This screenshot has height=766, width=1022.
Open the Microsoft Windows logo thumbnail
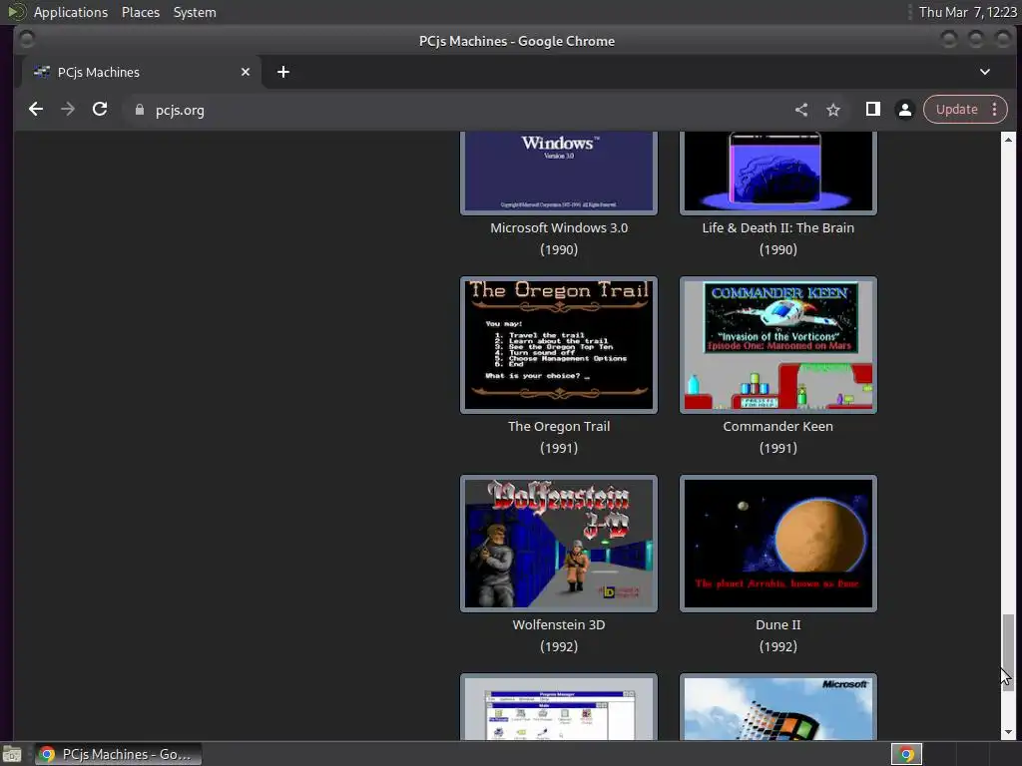click(777, 707)
